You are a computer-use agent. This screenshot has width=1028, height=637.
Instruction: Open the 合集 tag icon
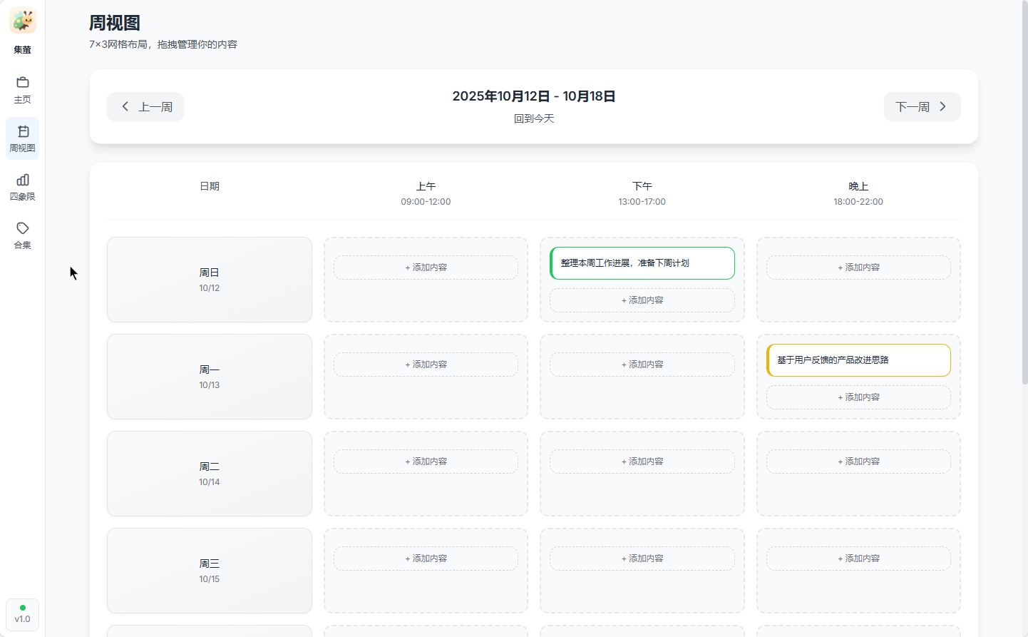[x=23, y=228]
